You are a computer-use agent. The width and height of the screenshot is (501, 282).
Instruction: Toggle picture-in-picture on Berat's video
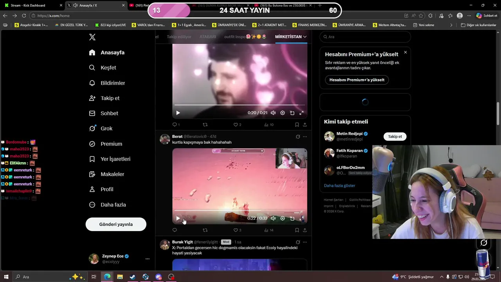(292, 218)
